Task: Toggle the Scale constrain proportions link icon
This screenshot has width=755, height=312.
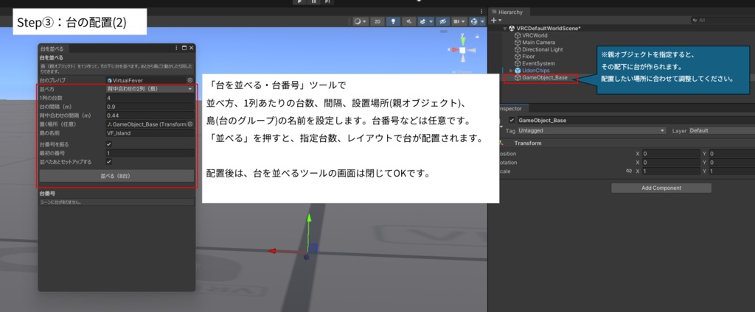Action: click(x=628, y=171)
